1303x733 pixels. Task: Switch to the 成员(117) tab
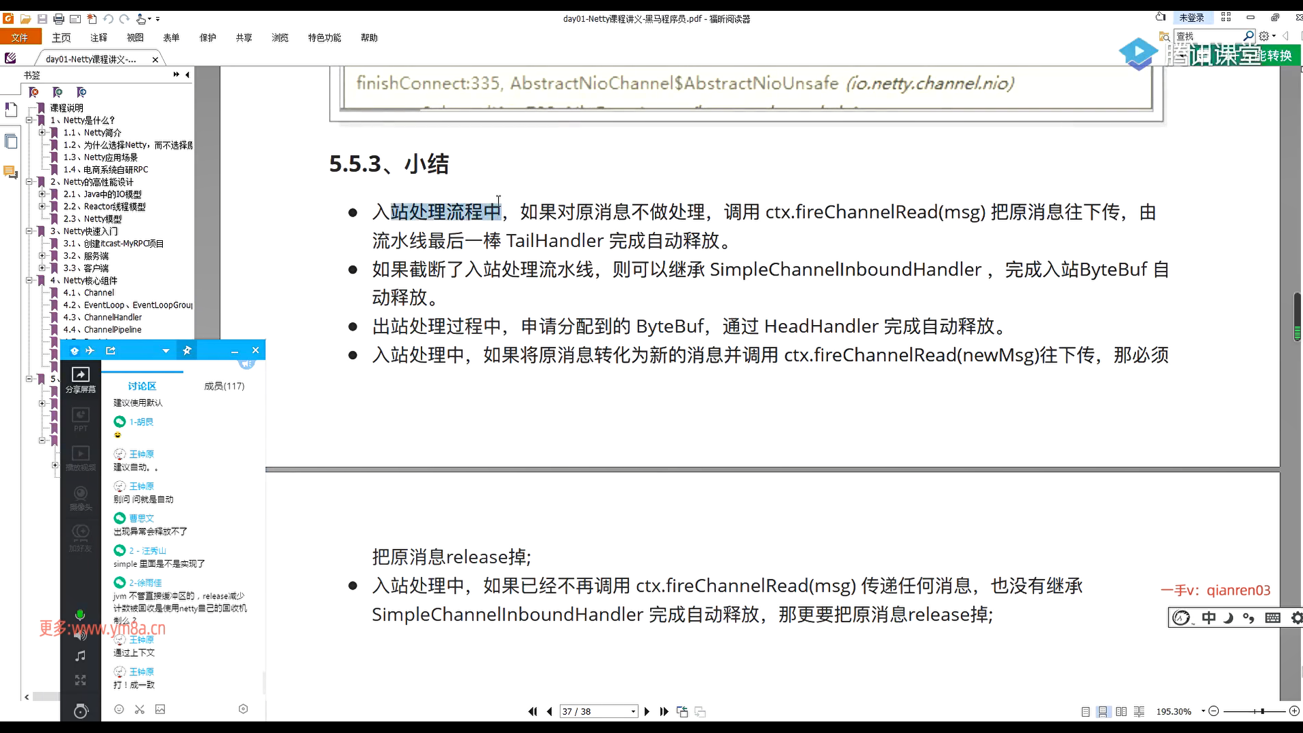click(x=224, y=386)
